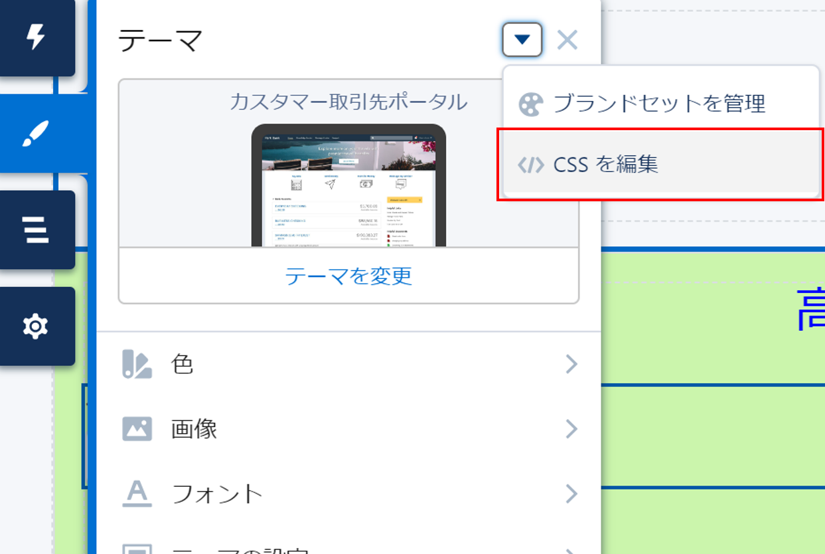The height and width of the screenshot is (554, 825).
Task: Choose ブランドセットを管理 from the dropdown menu
Action: [x=658, y=104]
